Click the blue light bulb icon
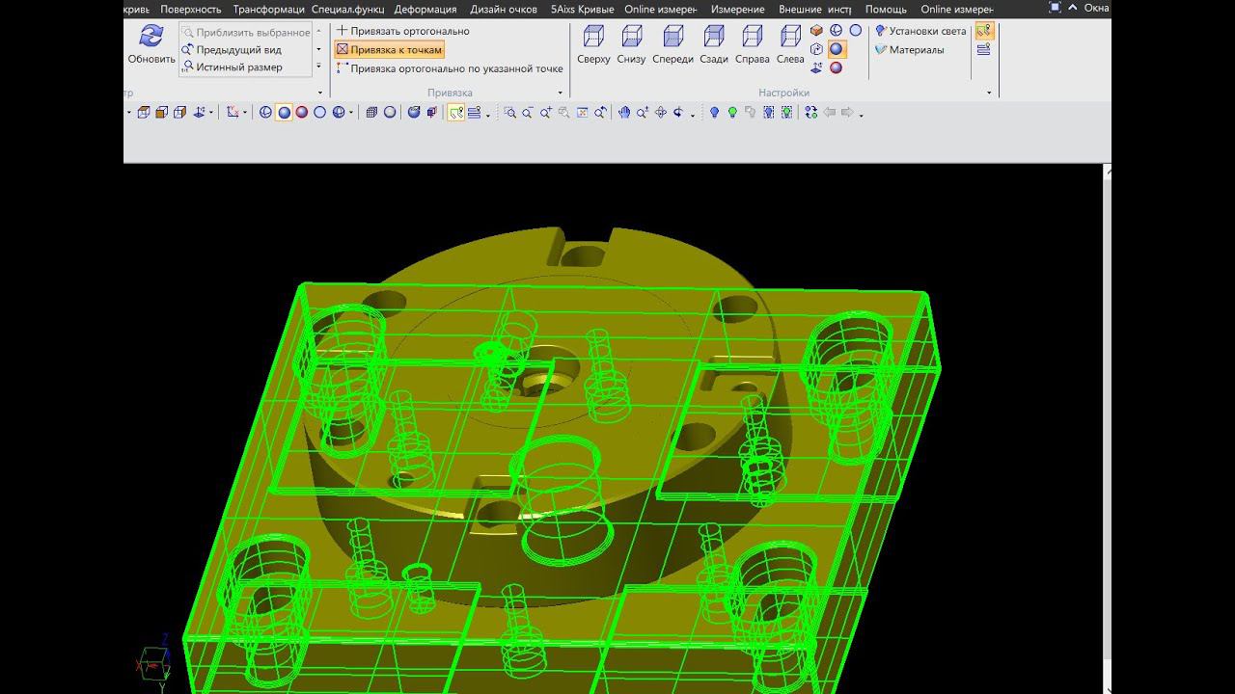 tap(714, 113)
